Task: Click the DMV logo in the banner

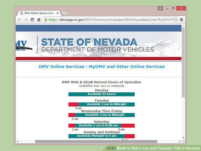Action: (x=24, y=46)
